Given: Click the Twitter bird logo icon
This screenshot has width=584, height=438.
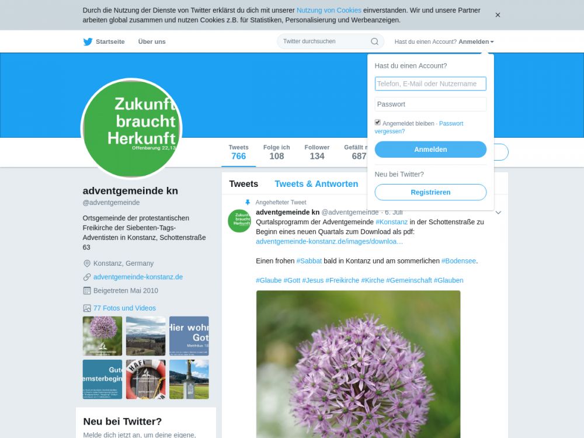Looking at the screenshot, I should point(88,41).
